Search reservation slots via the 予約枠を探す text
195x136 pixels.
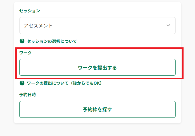point(97,110)
